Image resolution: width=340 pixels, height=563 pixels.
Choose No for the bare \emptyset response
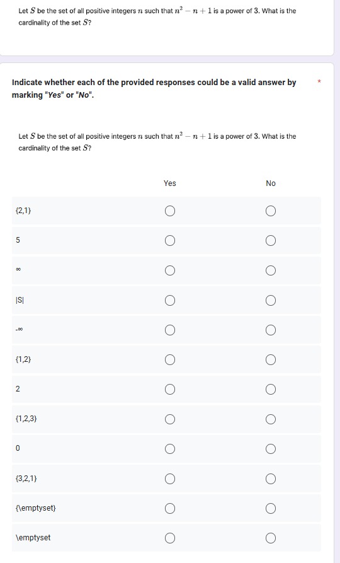tap(271, 538)
